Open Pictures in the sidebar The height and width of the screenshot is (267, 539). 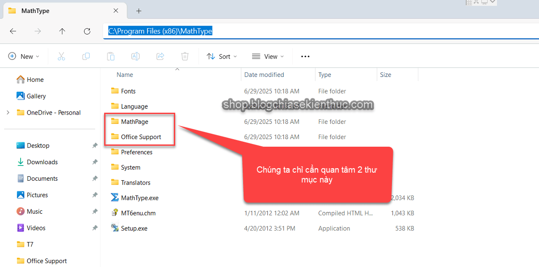click(33, 195)
